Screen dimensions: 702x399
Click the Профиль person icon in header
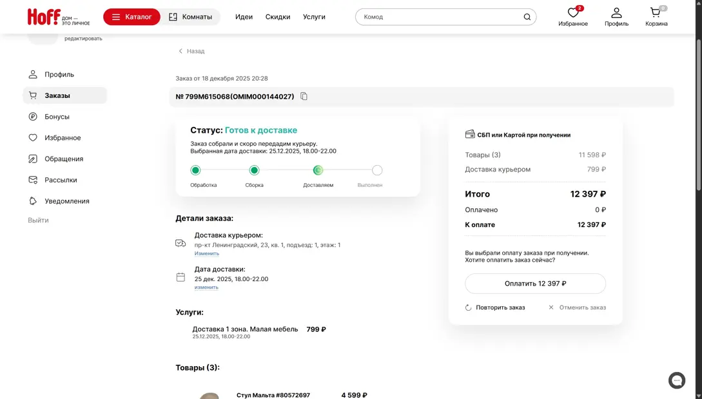pos(616,13)
